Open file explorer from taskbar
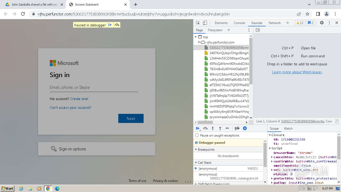 pos(30,189)
